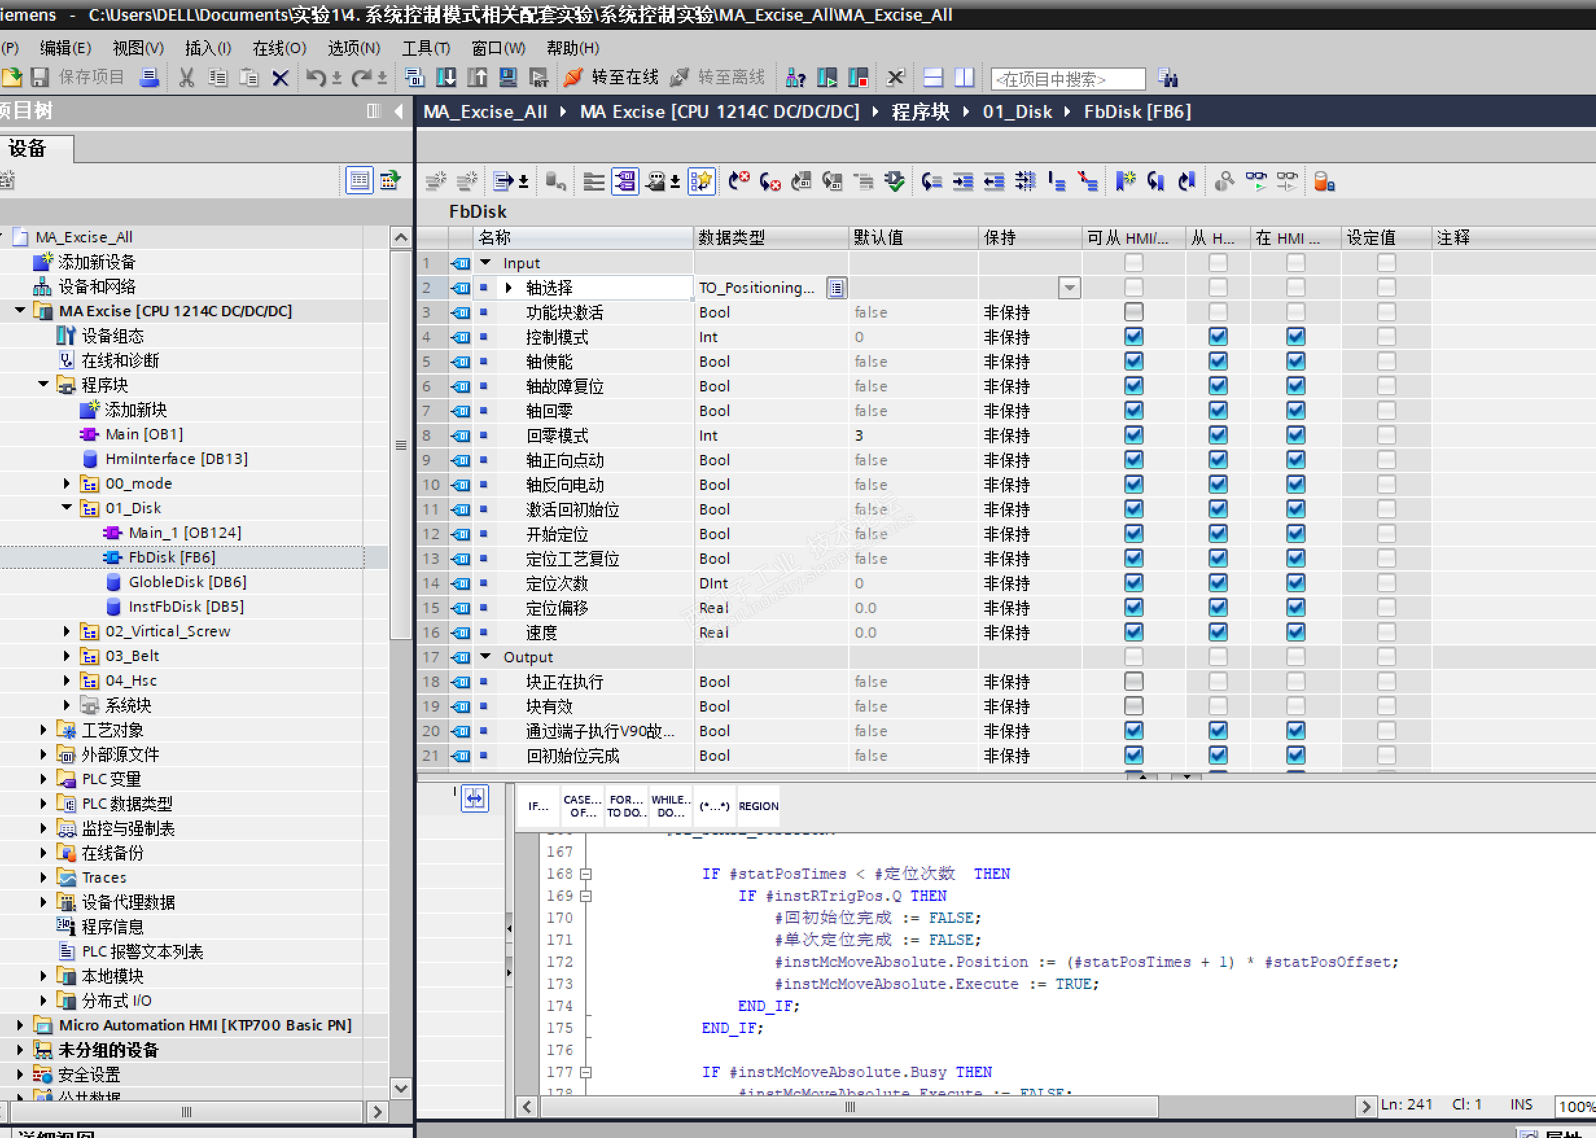Click the Go online icon
Viewport: 1596px width, 1138px height.
coord(573,77)
